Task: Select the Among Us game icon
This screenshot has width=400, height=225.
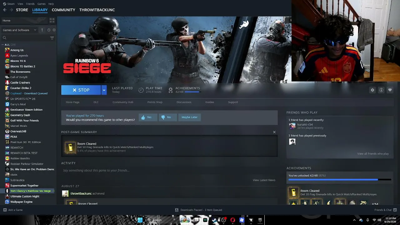Action: point(7,50)
